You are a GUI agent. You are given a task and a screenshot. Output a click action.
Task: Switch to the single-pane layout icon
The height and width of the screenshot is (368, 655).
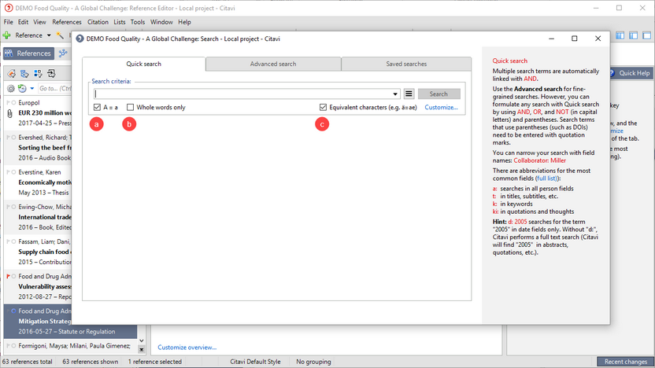pos(646,35)
